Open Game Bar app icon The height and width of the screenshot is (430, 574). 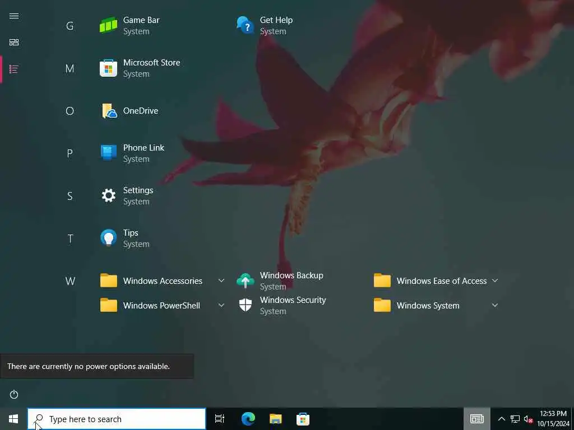(x=108, y=26)
